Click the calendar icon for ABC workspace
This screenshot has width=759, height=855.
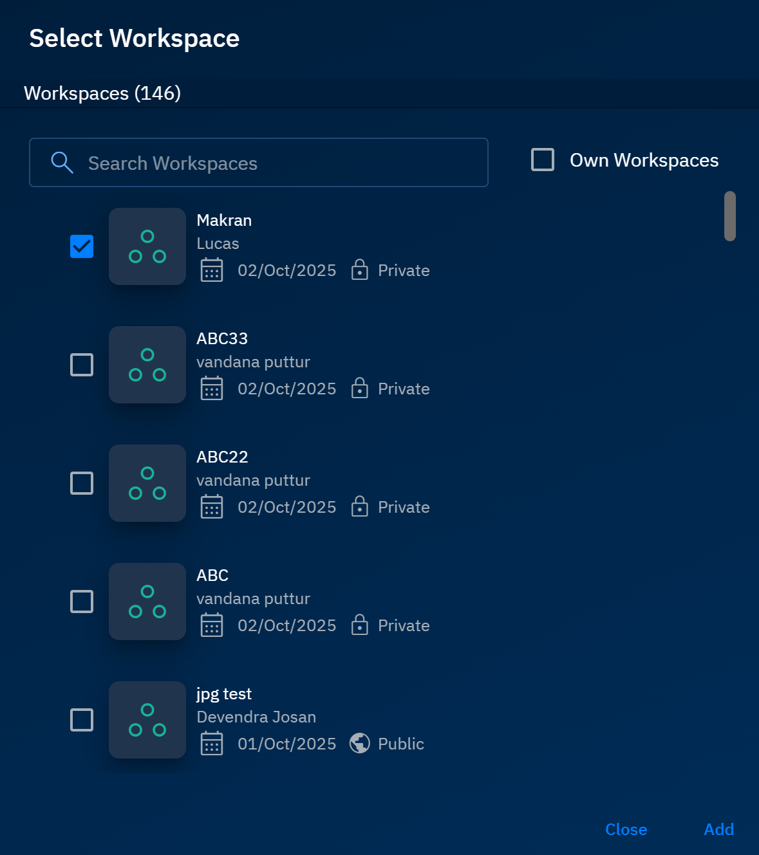pos(212,625)
